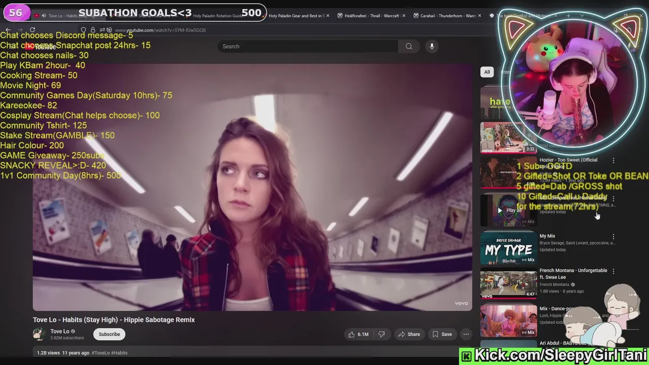Viewport: 649px width, 365px height.
Task: Click the video title 'Tove Lo - Habits'
Action: point(114,320)
